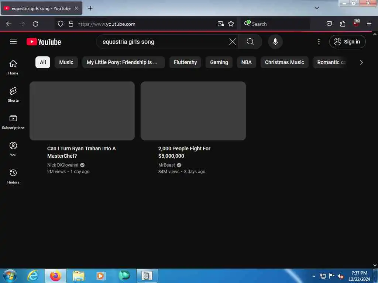Go to Home in the sidebar
This screenshot has height=283, width=378.
pyautogui.click(x=13, y=67)
